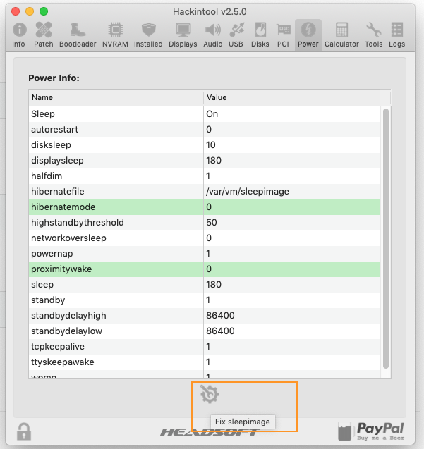Switch to the USB section
424x449 pixels.
(x=236, y=35)
